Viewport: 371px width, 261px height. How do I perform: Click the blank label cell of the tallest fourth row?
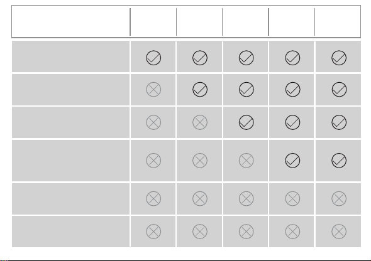71,161
